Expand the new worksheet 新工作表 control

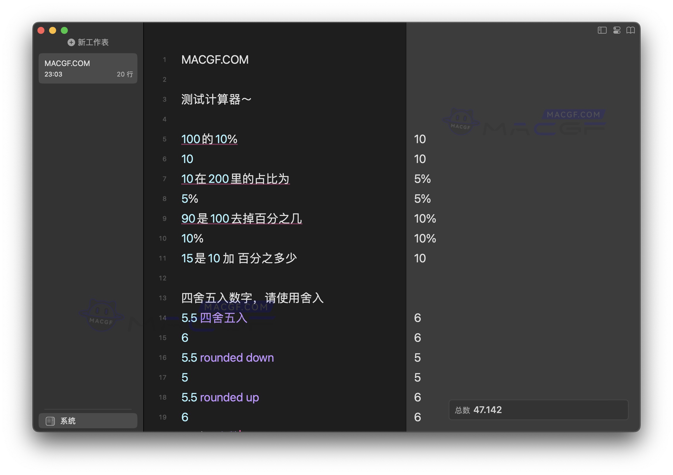point(88,42)
